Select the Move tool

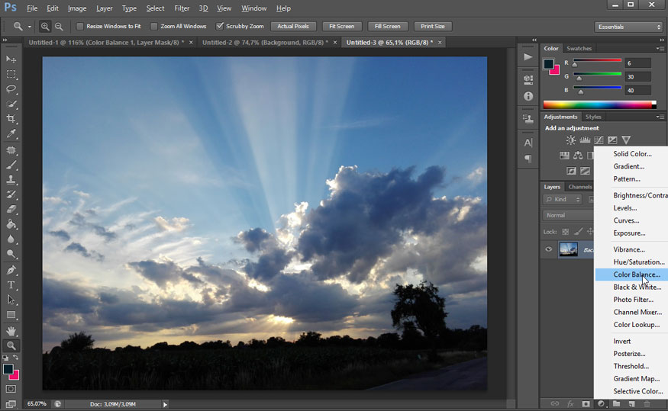11,59
